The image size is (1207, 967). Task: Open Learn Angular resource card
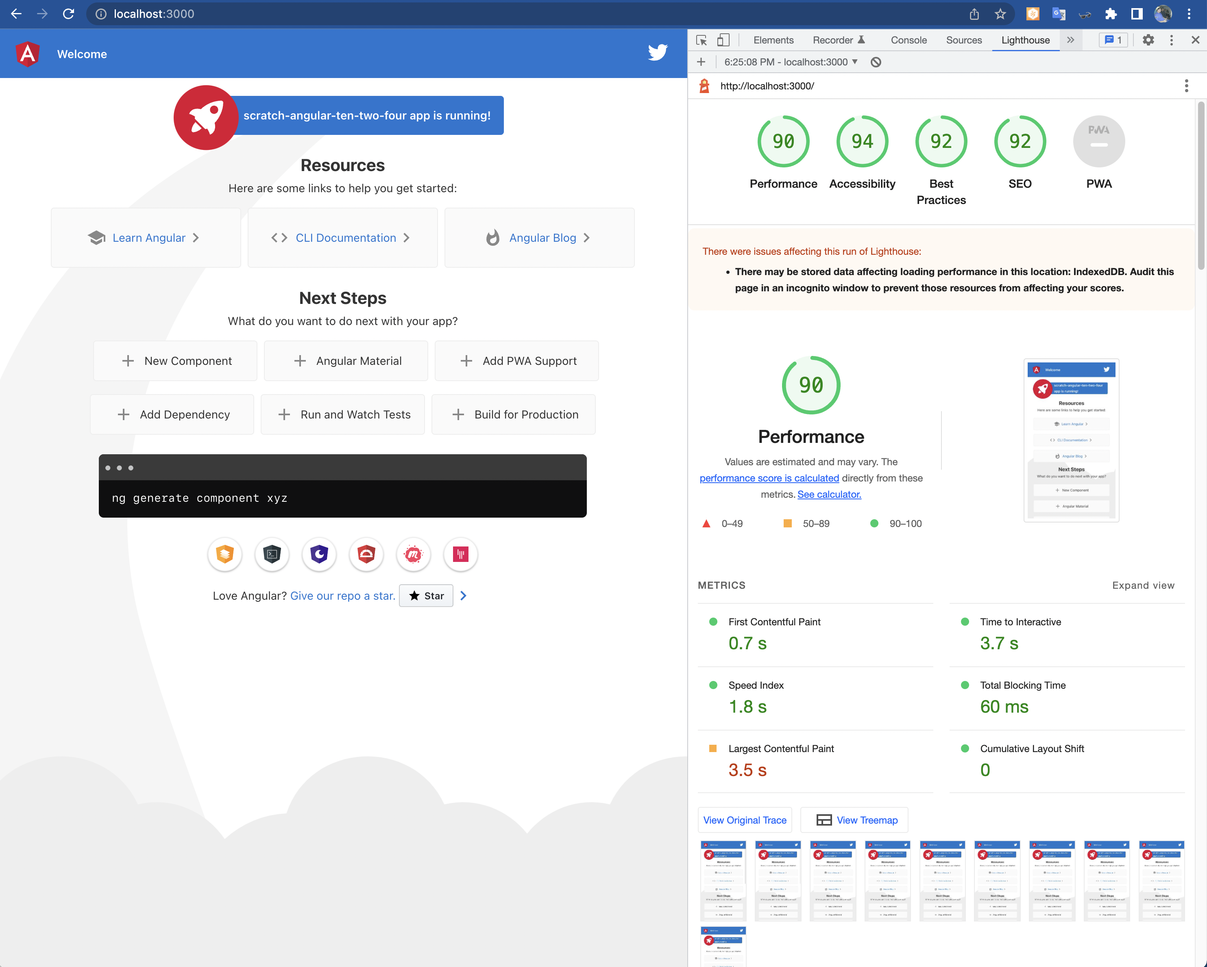point(146,238)
